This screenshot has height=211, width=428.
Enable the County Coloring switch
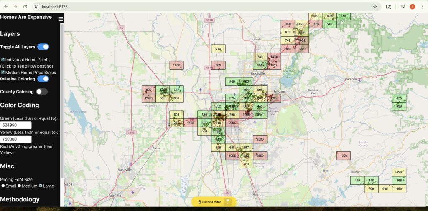point(42,92)
